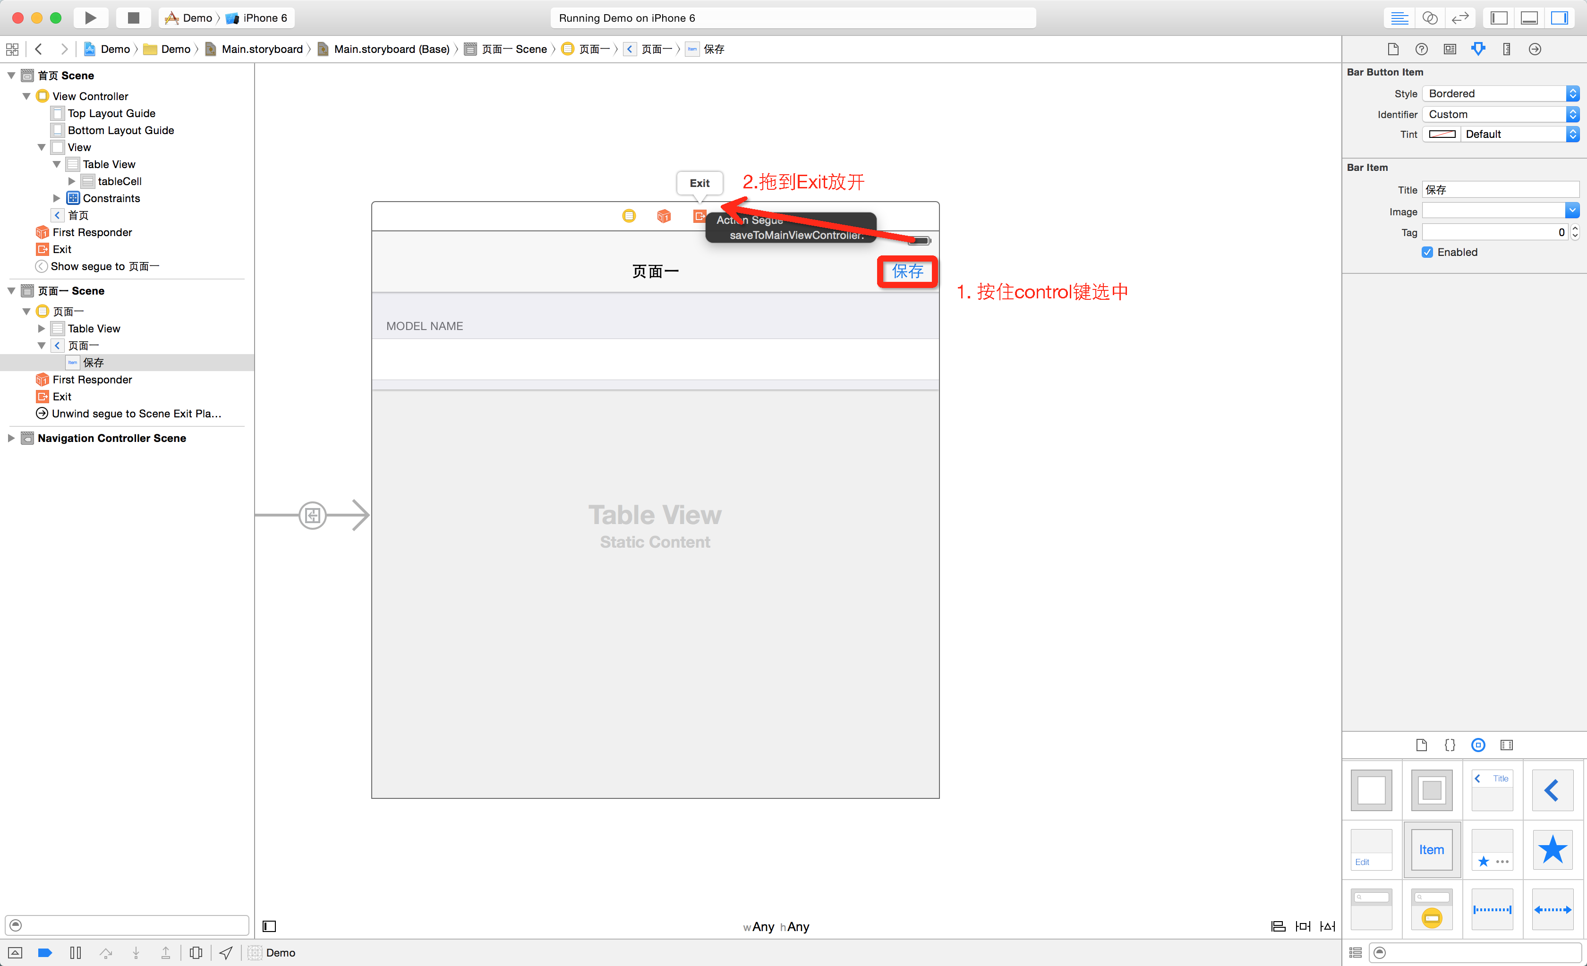Click Simulate Location arrow icon
Viewport: 1587px width, 966px height.
coord(225,952)
